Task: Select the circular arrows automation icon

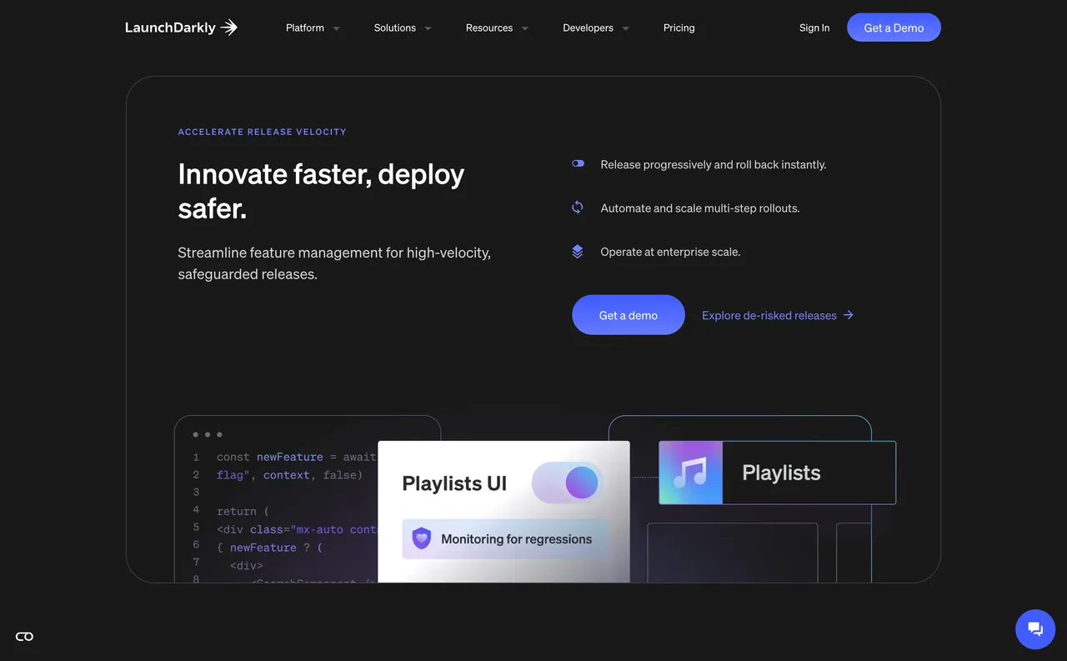Action: pos(578,207)
